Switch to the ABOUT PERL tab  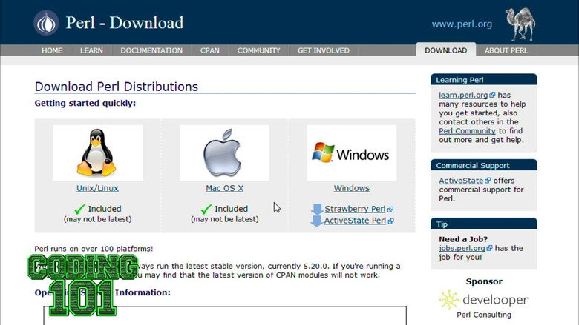click(506, 50)
